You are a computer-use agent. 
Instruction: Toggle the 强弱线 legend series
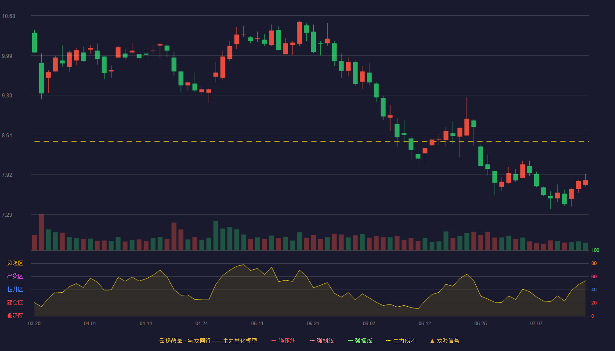click(x=322, y=340)
